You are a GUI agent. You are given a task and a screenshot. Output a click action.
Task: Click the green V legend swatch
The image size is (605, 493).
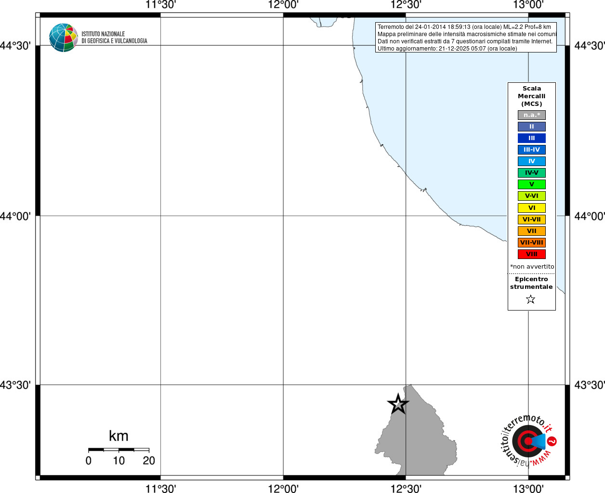coord(532,184)
